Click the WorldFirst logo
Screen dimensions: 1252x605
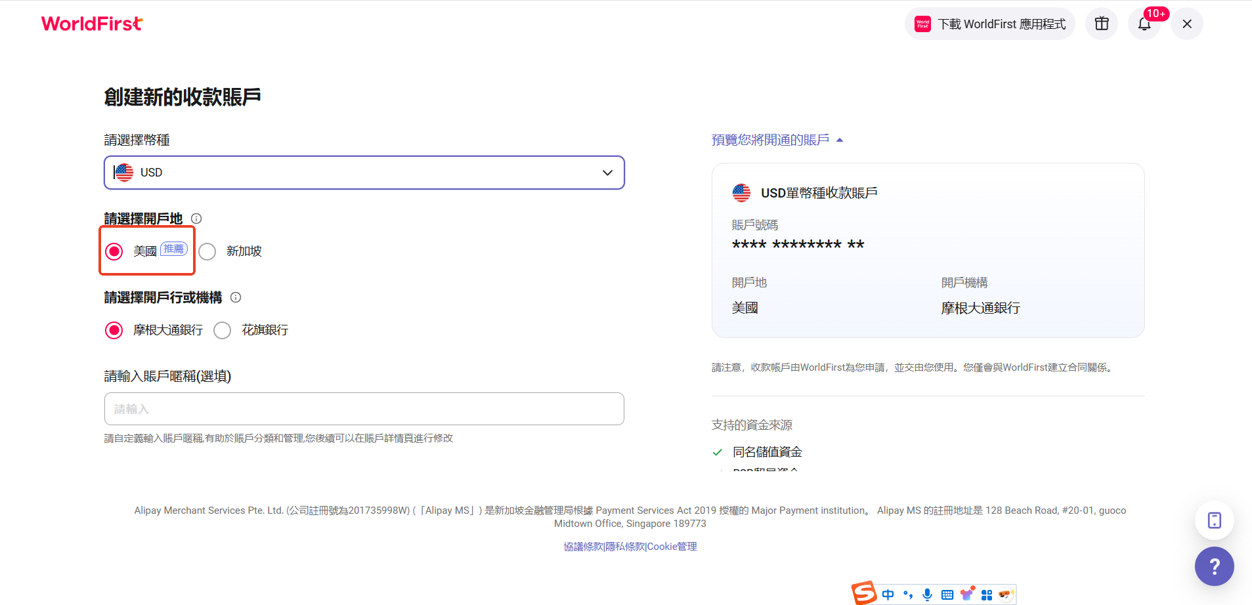pos(92,24)
